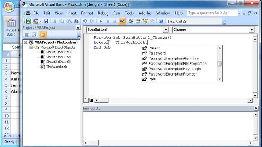This screenshot has width=262, height=147.
Task: Click the View Microsoft Excel toolbar icon
Action: click(29, 21)
